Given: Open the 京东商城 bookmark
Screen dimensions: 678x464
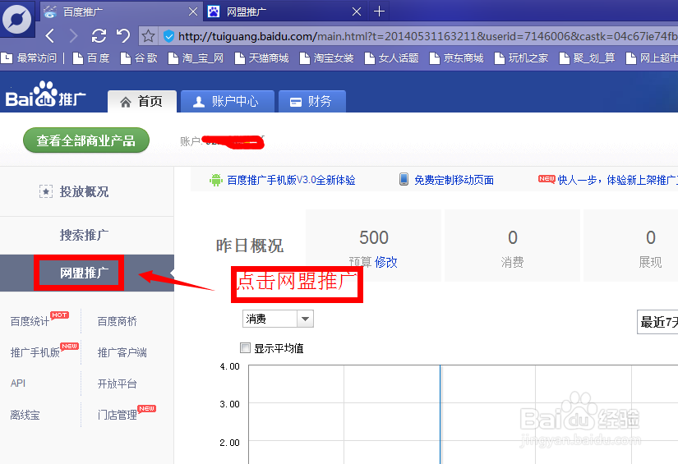Looking at the screenshot, I should [x=456, y=57].
